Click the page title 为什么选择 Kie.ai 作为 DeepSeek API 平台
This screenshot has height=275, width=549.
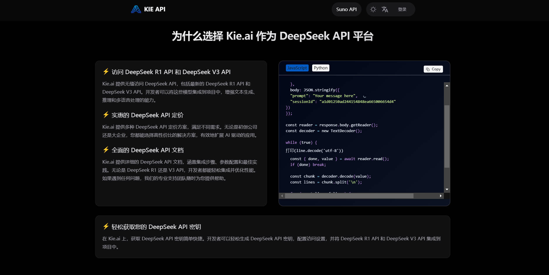tap(273, 36)
